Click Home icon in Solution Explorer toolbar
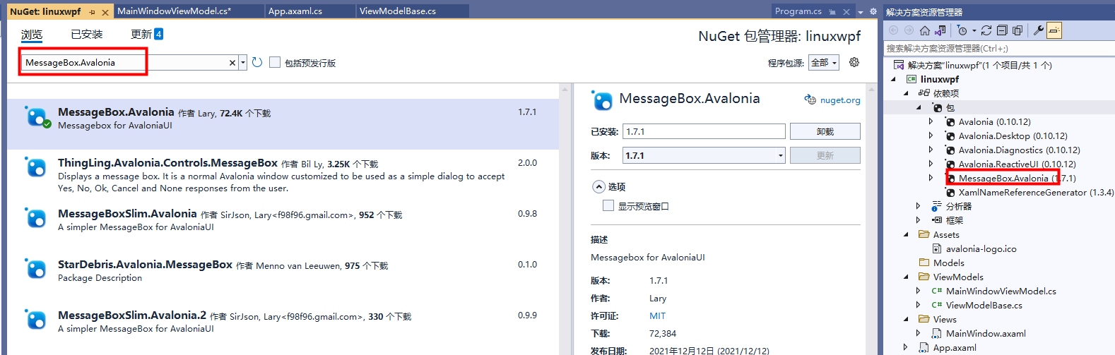 pyautogui.click(x=924, y=30)
